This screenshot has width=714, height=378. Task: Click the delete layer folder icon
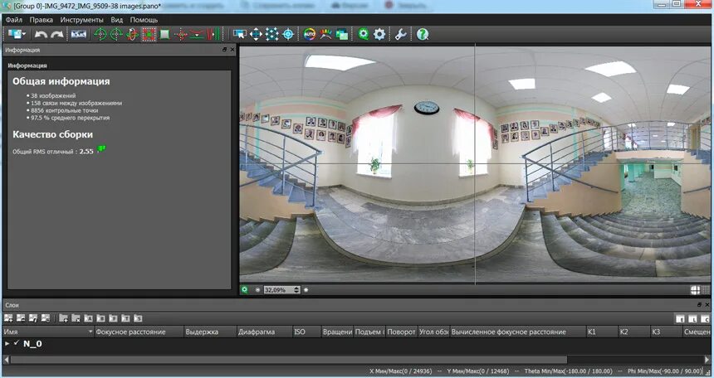[76, 318]
